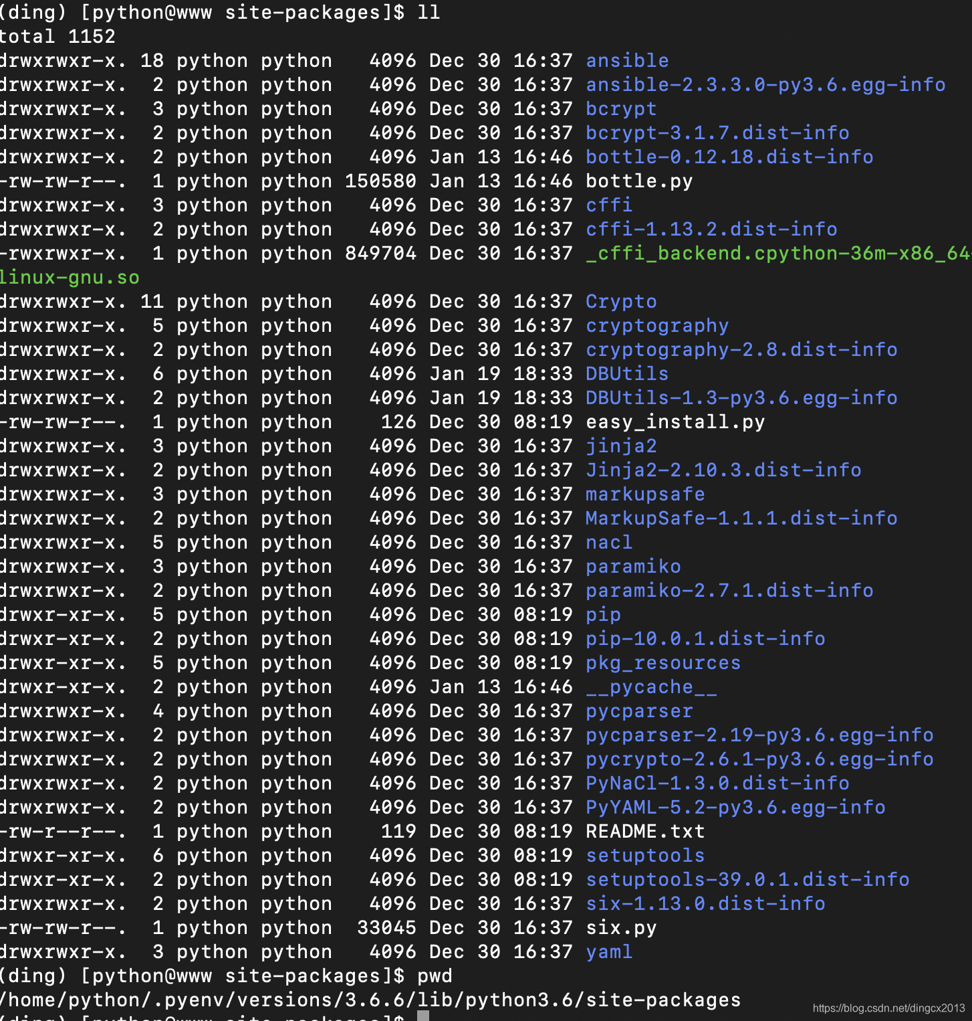Select the yaml directory name

click(x=609, y=952)
